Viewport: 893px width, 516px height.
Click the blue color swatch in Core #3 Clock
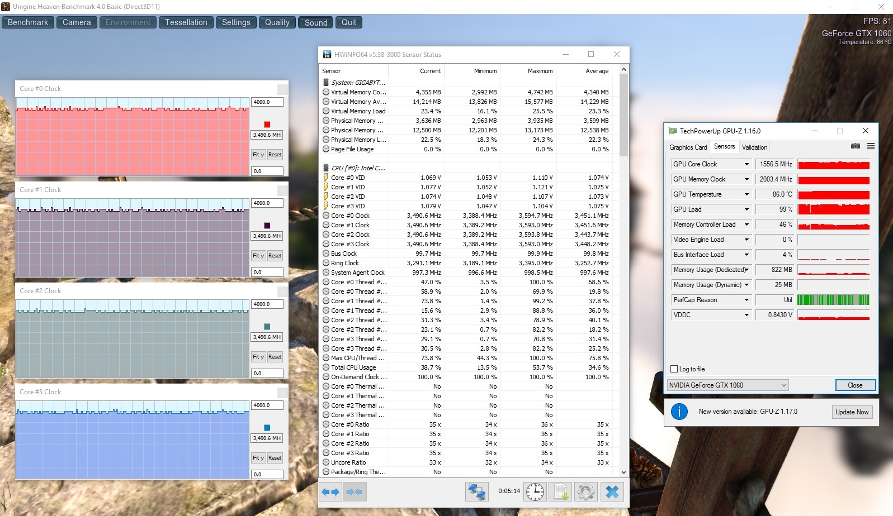(x=267, y=428)
